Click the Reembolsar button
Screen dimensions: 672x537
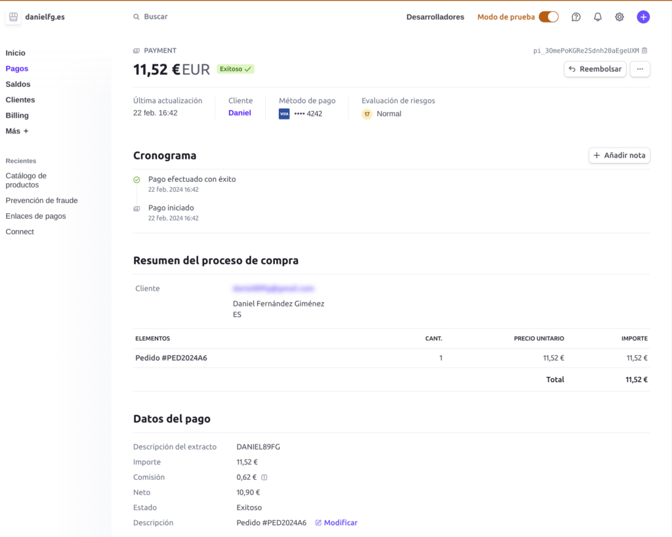(x=595, y=69)
